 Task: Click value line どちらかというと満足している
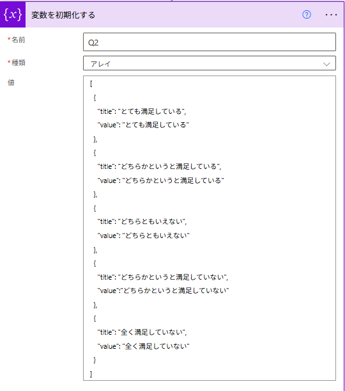160,180
